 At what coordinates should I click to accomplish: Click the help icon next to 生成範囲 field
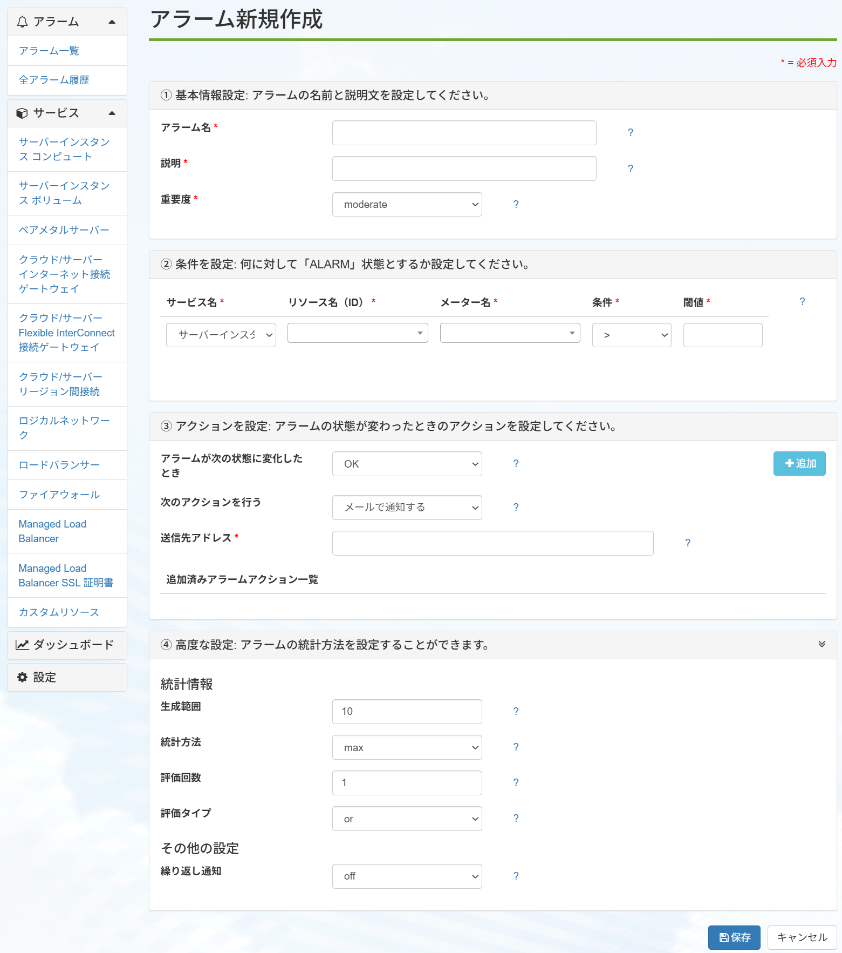516,712
